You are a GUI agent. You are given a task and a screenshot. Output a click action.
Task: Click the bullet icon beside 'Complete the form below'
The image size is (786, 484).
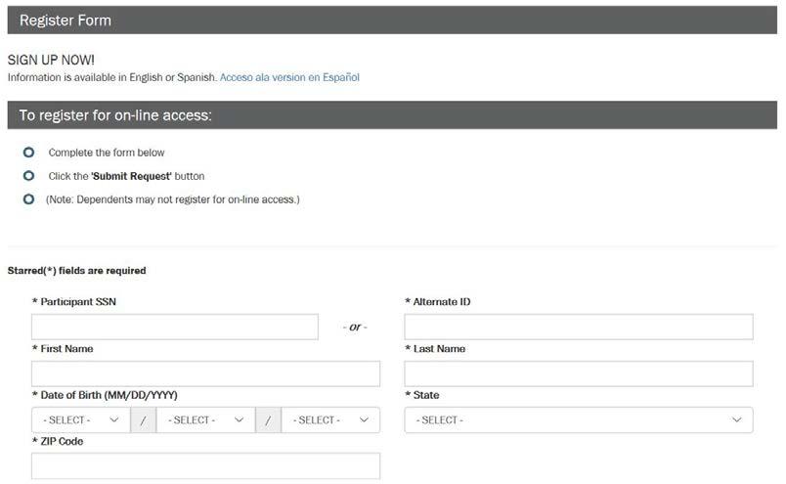[28, 153]
